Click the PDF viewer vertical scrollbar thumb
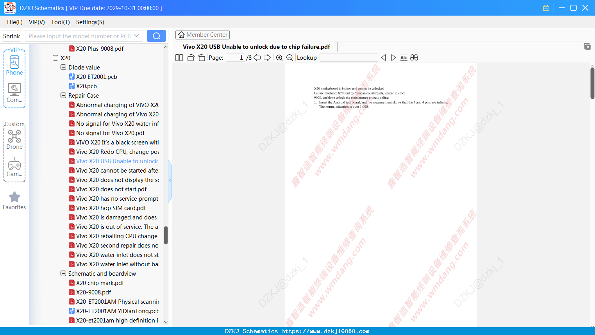Viewport: 595px width, 335px height. tap(592, 83)
